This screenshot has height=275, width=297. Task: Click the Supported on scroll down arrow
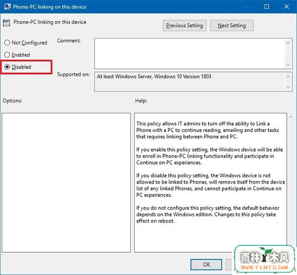[288, 87]
